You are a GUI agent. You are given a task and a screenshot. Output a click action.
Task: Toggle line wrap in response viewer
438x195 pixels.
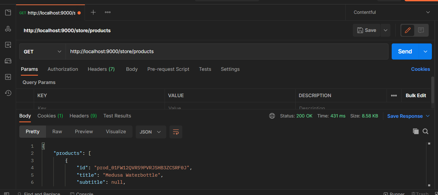(x=176, y=132)
